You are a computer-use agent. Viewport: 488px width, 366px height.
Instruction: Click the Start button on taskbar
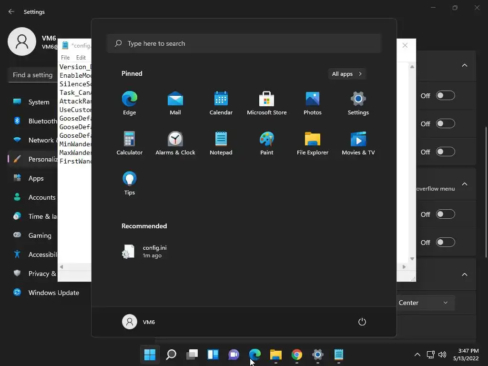coord(150,354)
